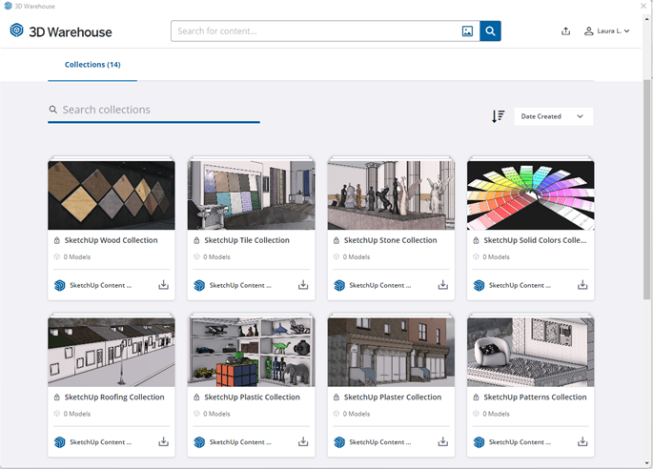Download the SketchUp Wood Collection
The height and width of the screenshot is (469, 653).
(163, 285)
